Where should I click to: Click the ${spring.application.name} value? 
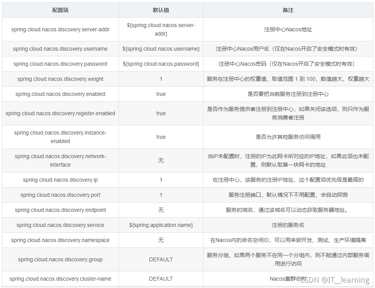click(x=161, y=225)
